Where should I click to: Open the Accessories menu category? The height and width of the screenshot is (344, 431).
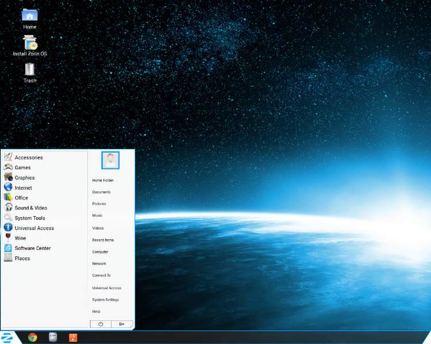[29, 158]
